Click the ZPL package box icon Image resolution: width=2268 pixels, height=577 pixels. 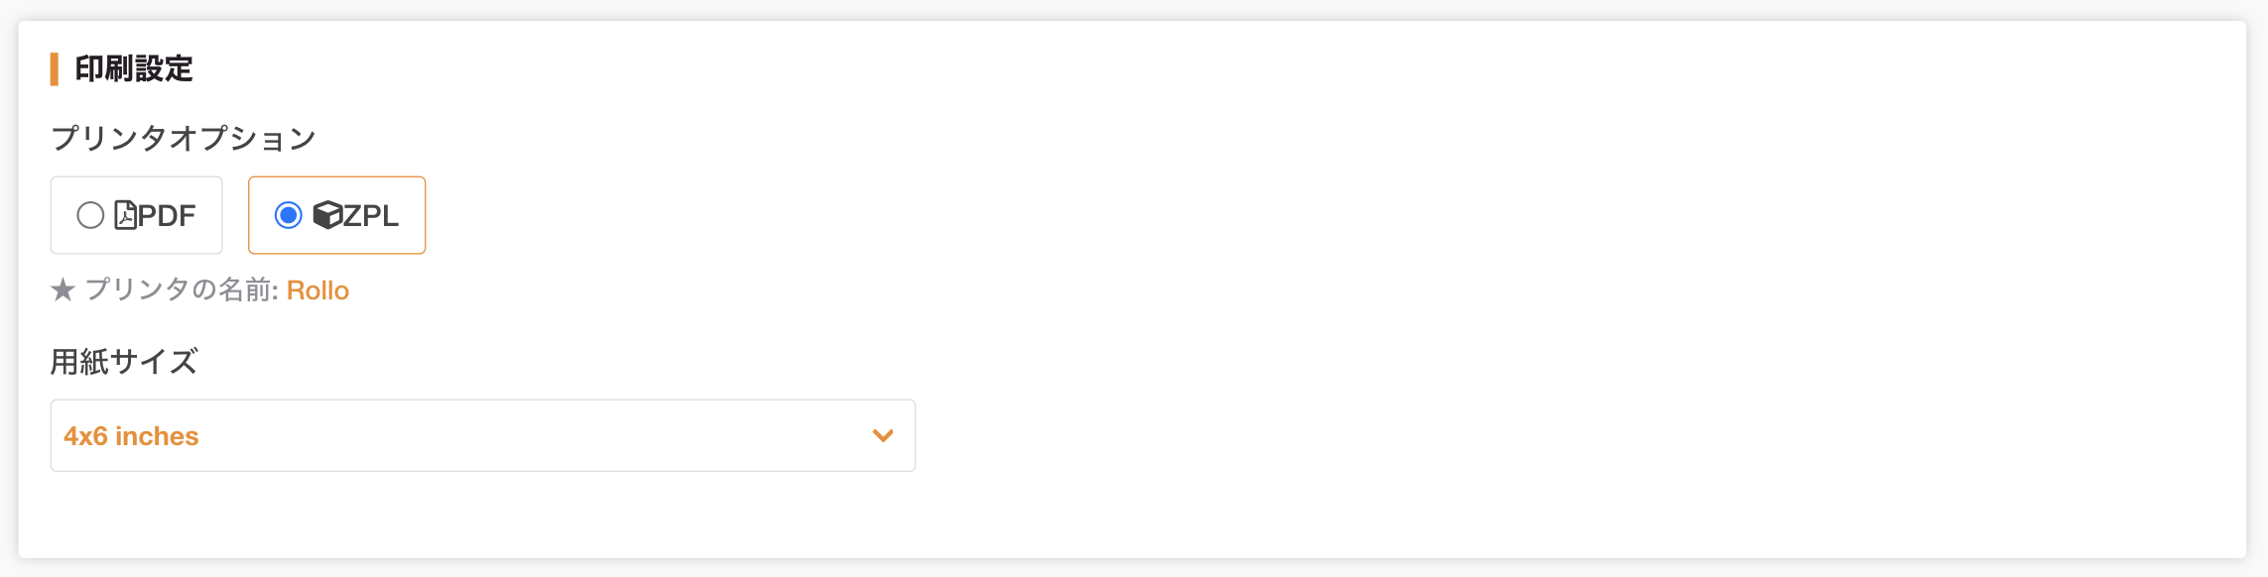click(327, 215)
